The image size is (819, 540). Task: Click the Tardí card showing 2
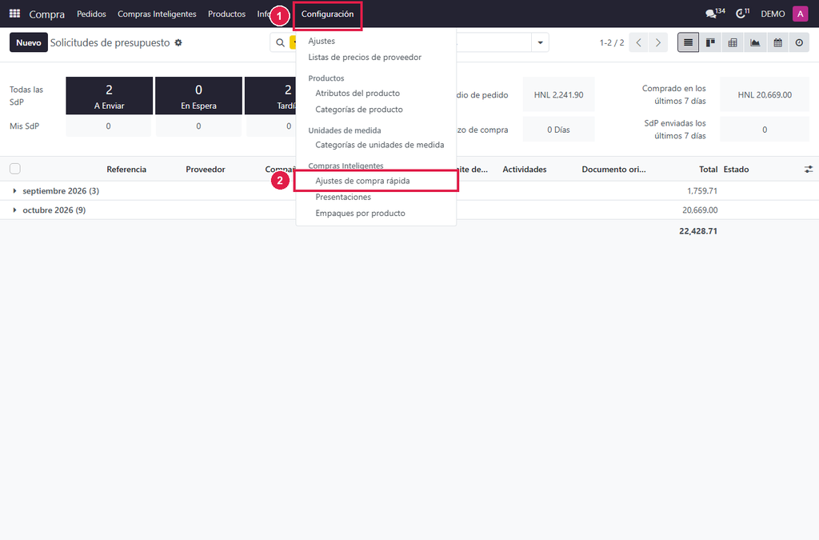pos(270,95)
